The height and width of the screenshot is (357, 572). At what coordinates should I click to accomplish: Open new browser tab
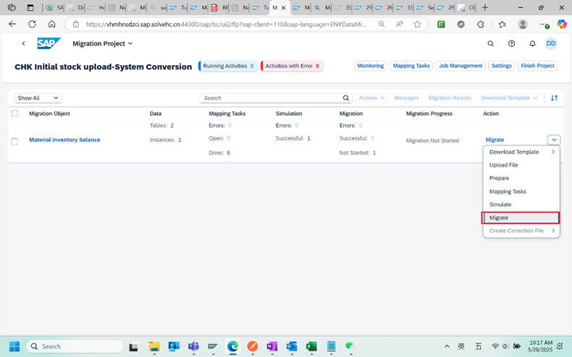485,7
